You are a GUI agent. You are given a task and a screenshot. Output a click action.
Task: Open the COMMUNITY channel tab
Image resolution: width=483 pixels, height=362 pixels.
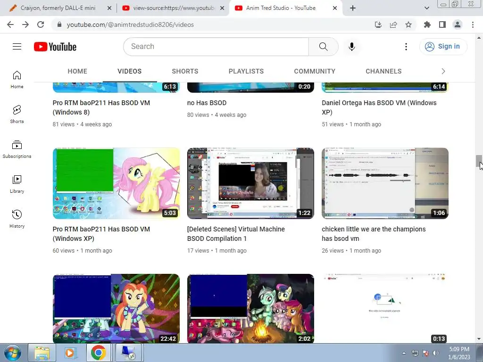315,71
